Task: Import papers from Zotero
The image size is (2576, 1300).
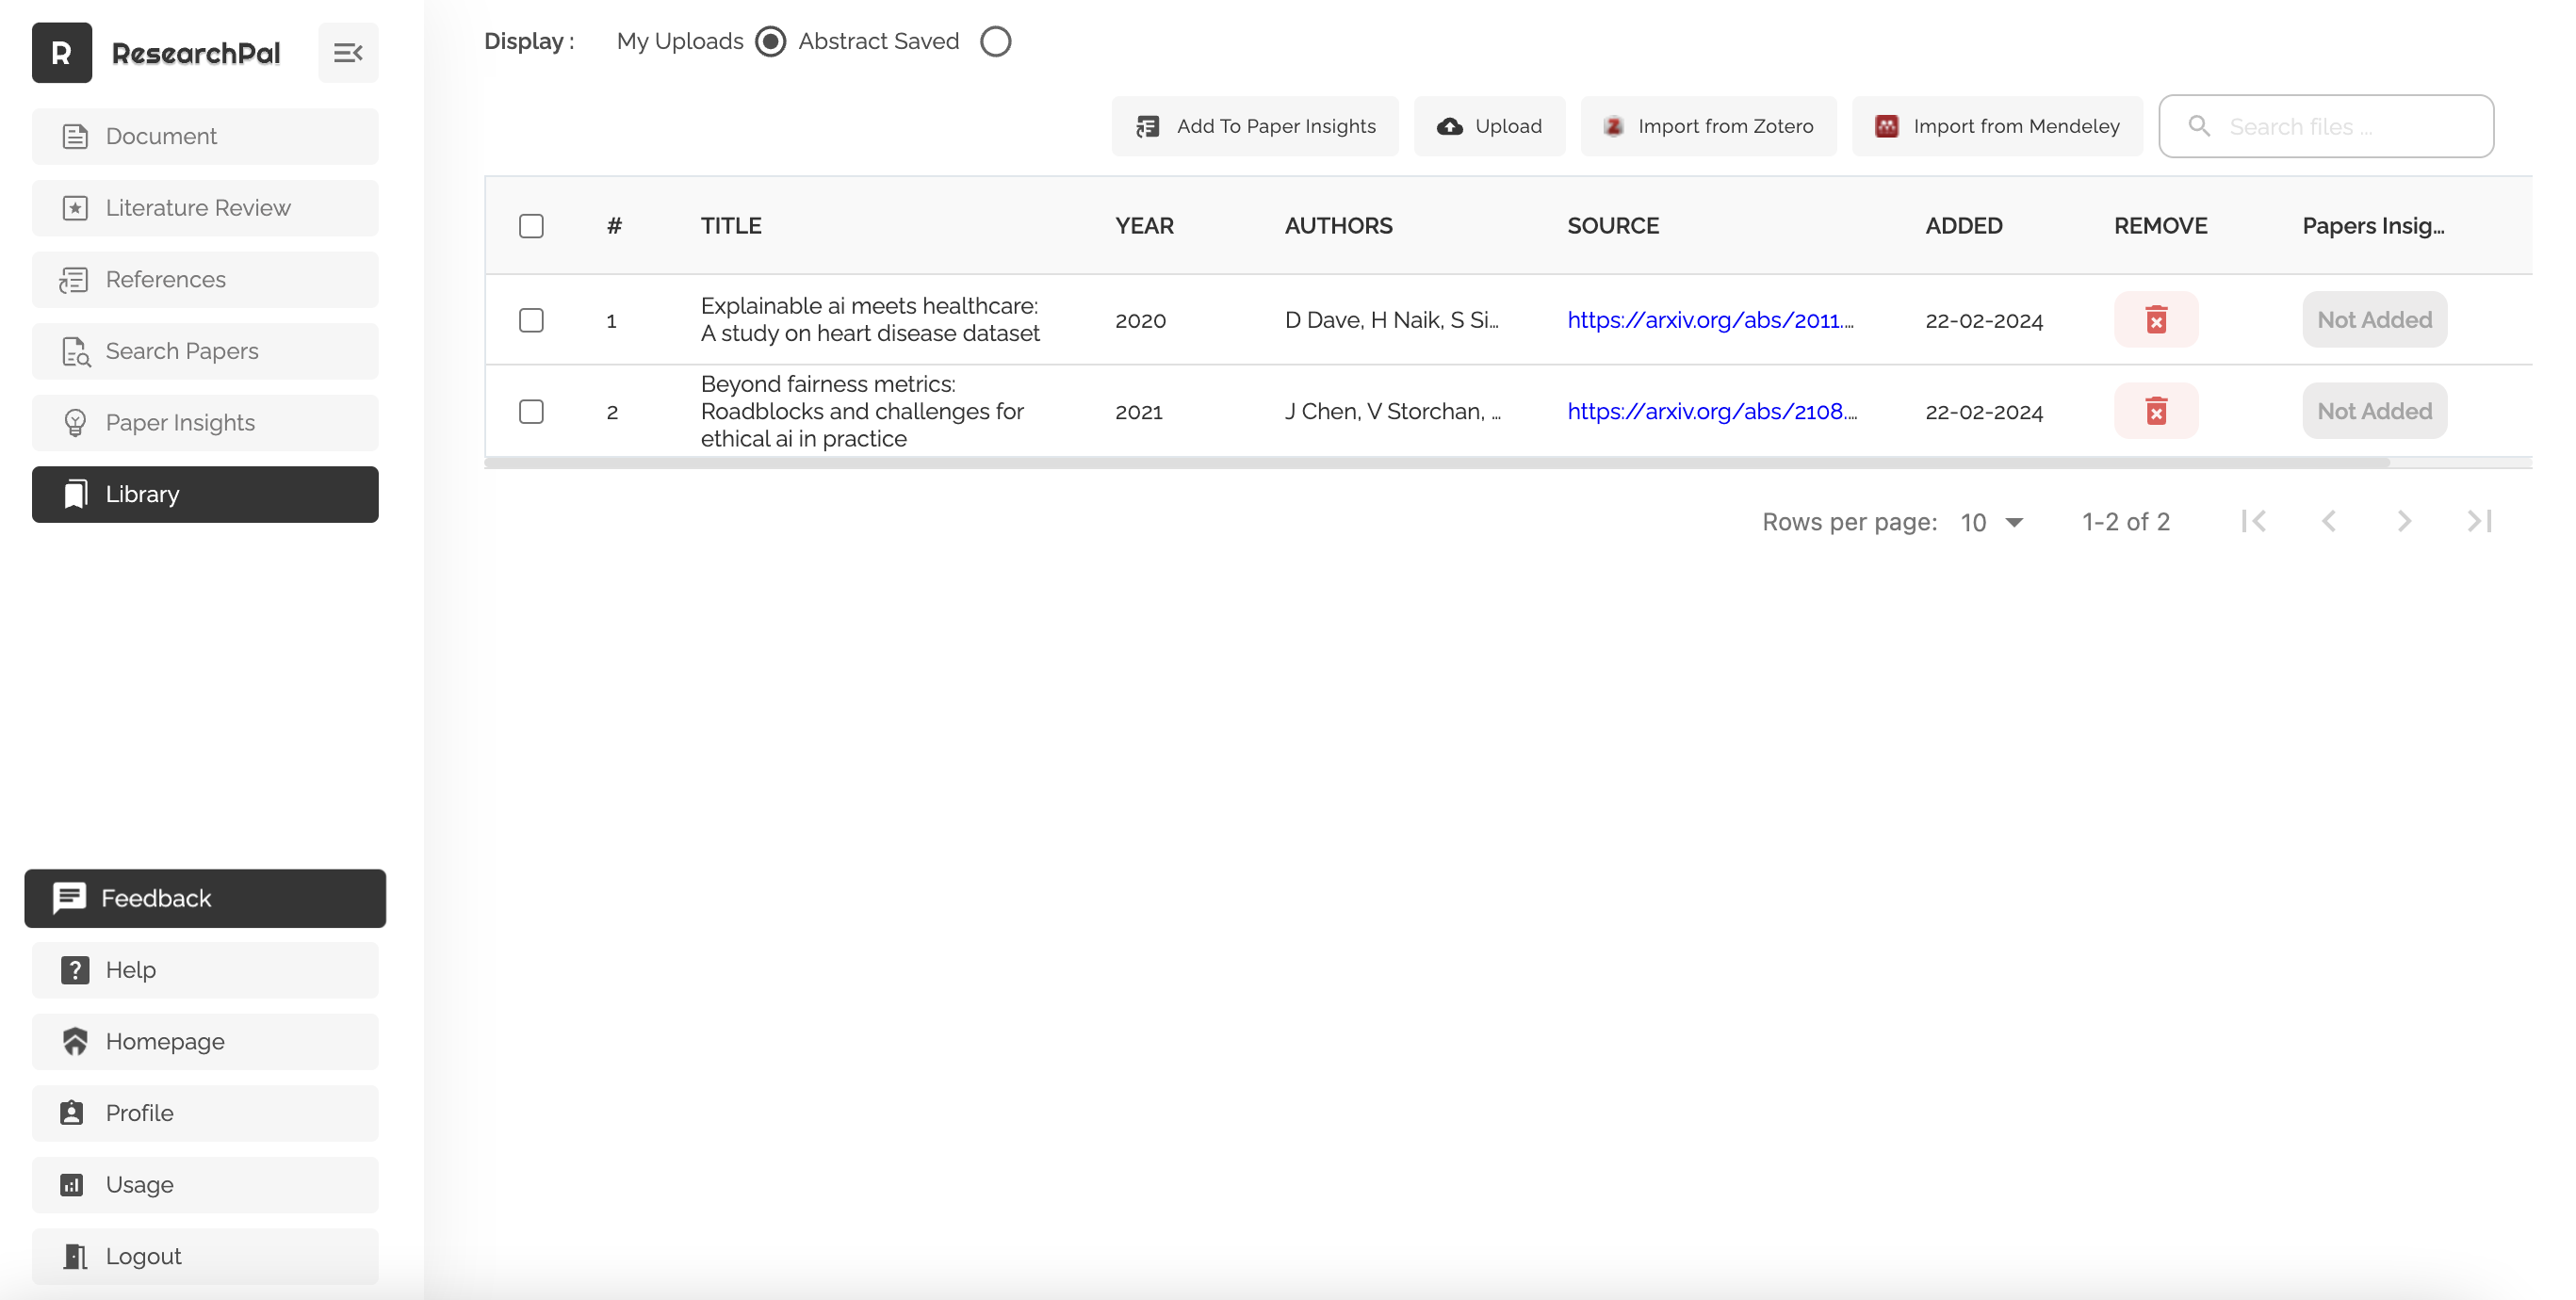Action: (x=1708, y=126)
